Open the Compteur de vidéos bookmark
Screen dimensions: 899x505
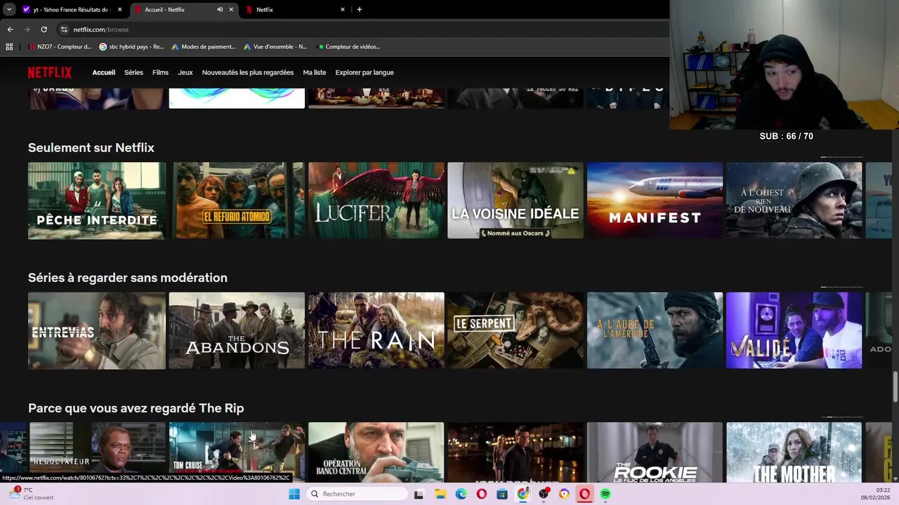349,47
